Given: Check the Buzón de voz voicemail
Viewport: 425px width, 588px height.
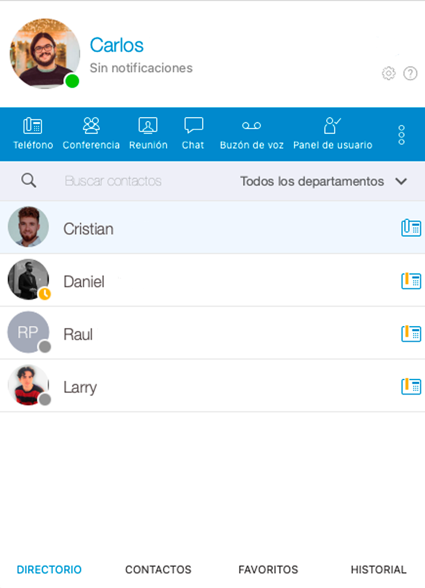Looking at the screenshot, I should click(x=252, y=133).
